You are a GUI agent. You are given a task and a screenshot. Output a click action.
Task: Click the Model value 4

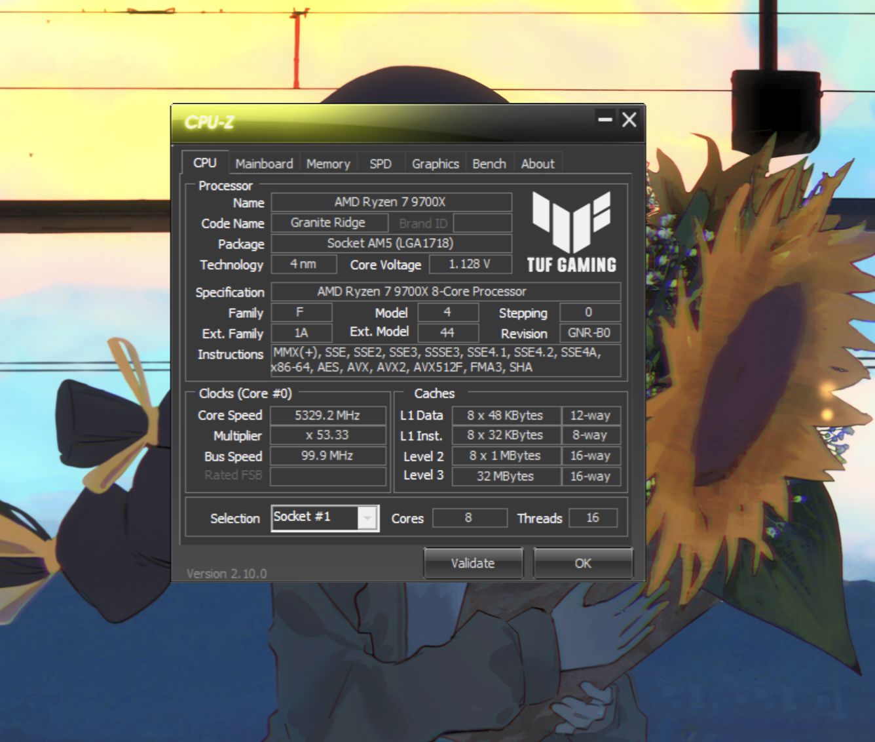pos(448,312)
